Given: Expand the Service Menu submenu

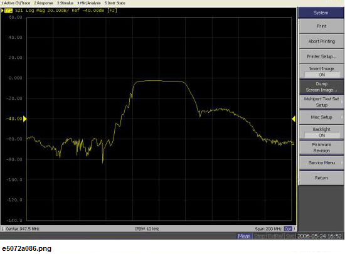Looking at the screenshot, I should click(321, 162).
